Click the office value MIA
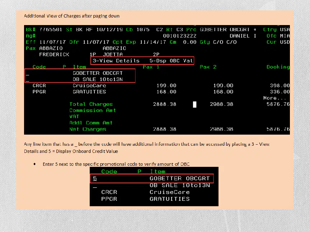This screenshot has height=232, width=310. click(x=285, y=36)
